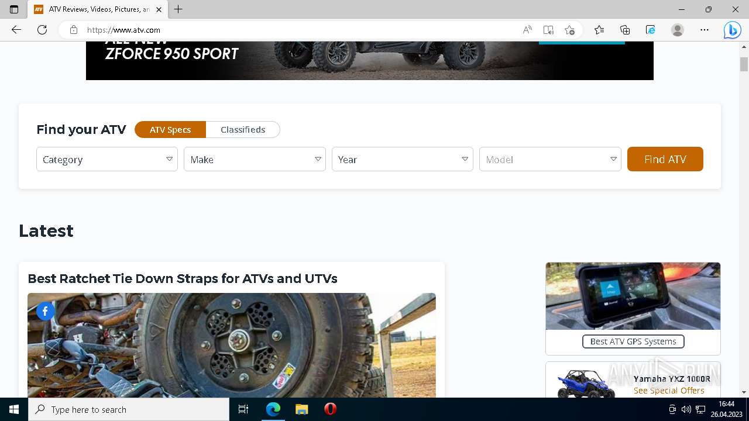749x421 pixels.
Task: Open Task View on the taskbar
Action: point(243,409)
